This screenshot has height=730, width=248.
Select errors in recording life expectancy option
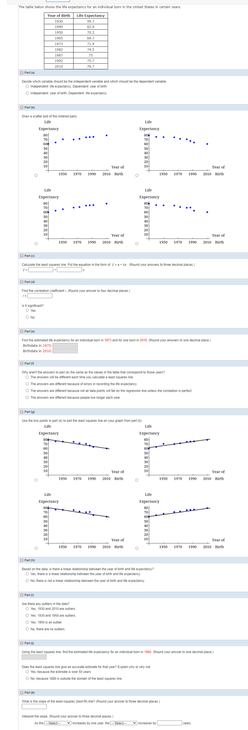click(x=27, y=384)
